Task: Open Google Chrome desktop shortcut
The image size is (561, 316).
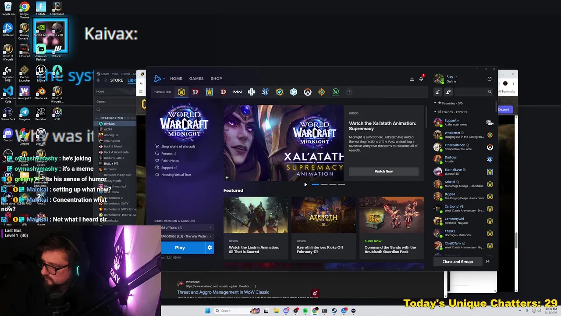Action: pyautogui.click(x=25, y=9)
